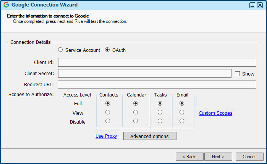
Task: Set Calendar access to View
Action: click(136, 112)
